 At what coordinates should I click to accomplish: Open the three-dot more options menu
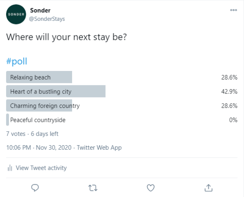tap(233, 10)
